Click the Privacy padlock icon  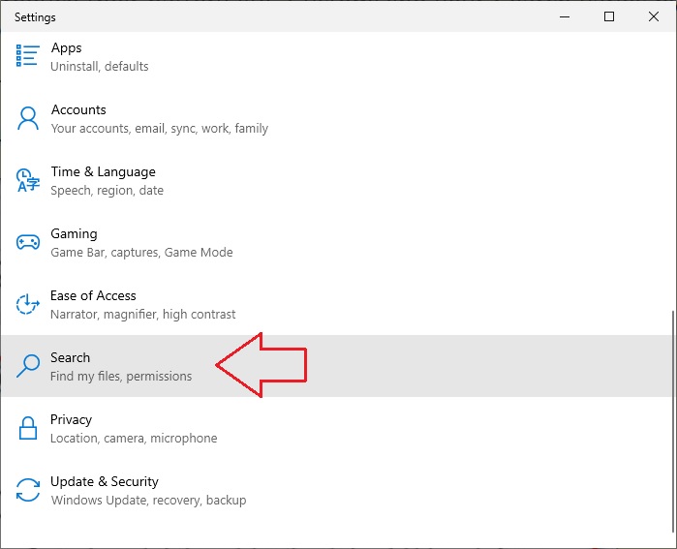(29, 428)
